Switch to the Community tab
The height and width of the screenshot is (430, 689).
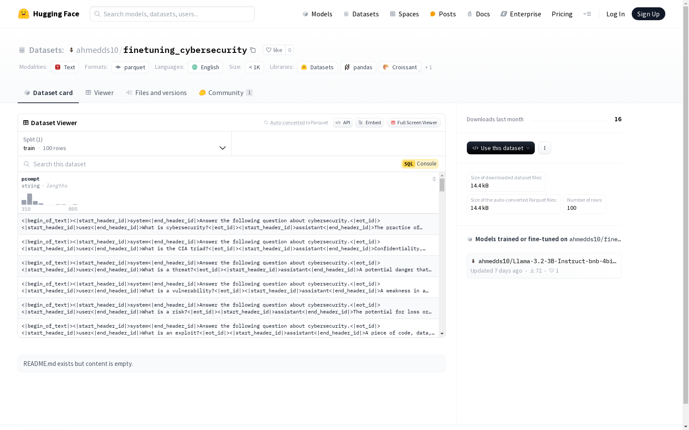[226, 92]
